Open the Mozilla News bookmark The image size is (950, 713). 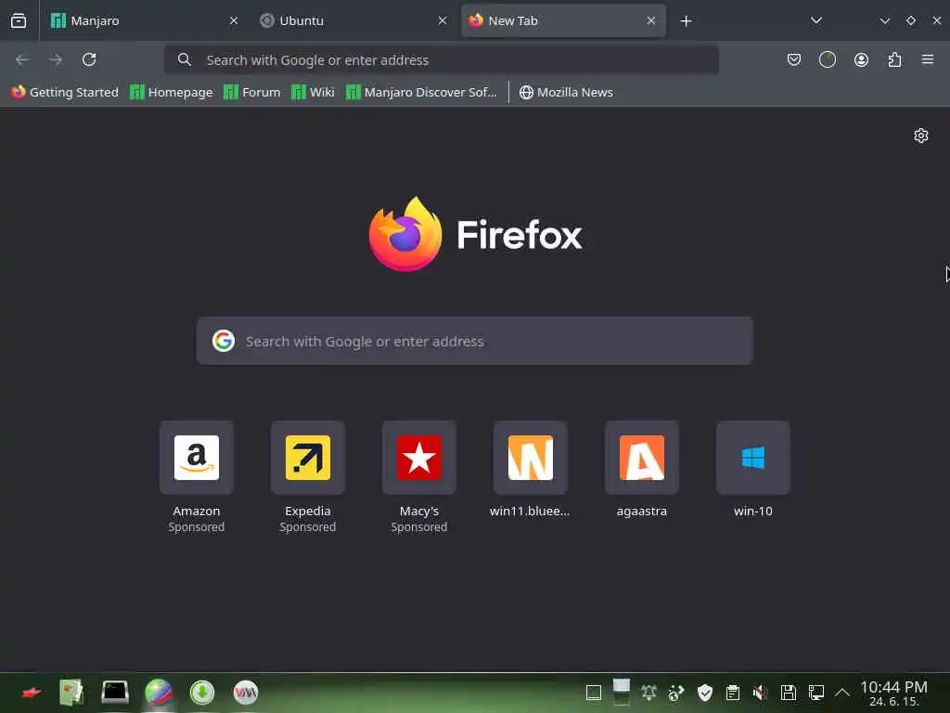pos(566,92)
